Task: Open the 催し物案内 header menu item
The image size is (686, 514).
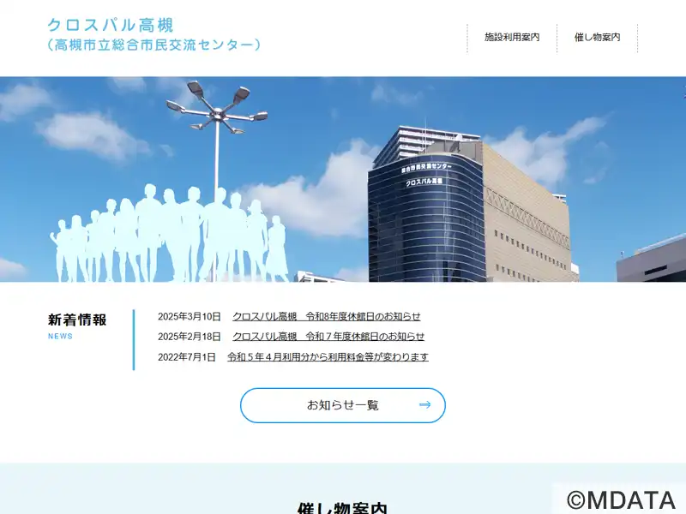Action: click(597, 38)
